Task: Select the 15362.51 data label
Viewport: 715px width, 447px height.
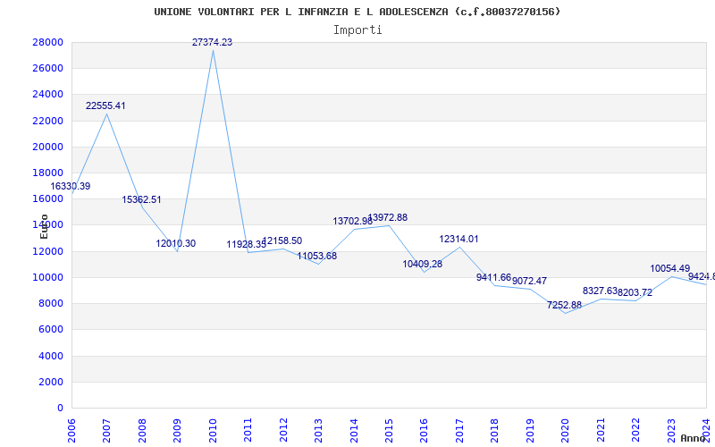Action: point(141,199)
